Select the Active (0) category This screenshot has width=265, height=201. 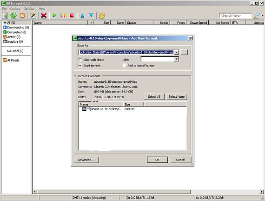pyautogui.click(x=12, y=37)
